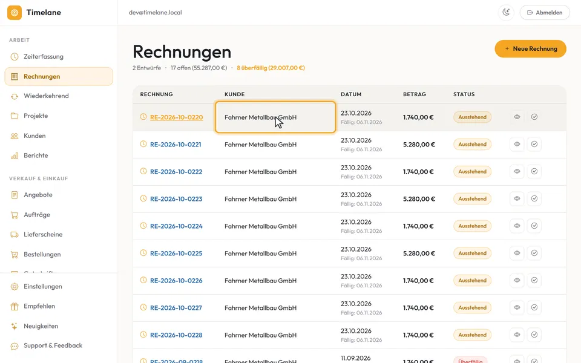Image resolution: width=581 pixels, height=363 pixels.
Task: Open invoice link RE-2026-10-0222
Action: [x=176, y=172]
